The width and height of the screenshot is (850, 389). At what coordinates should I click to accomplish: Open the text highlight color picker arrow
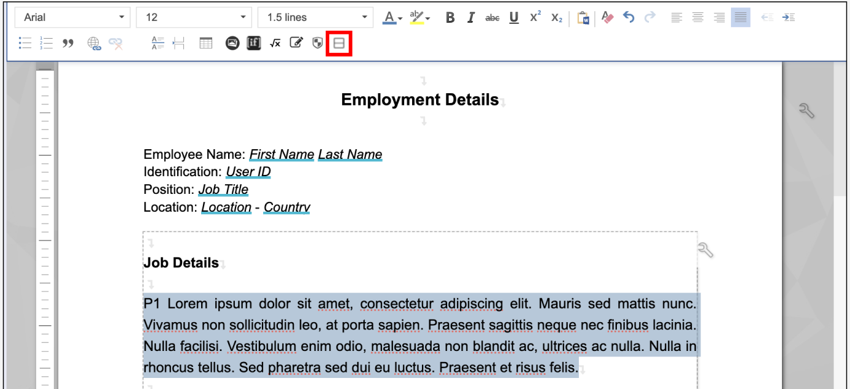coord(428,18)
